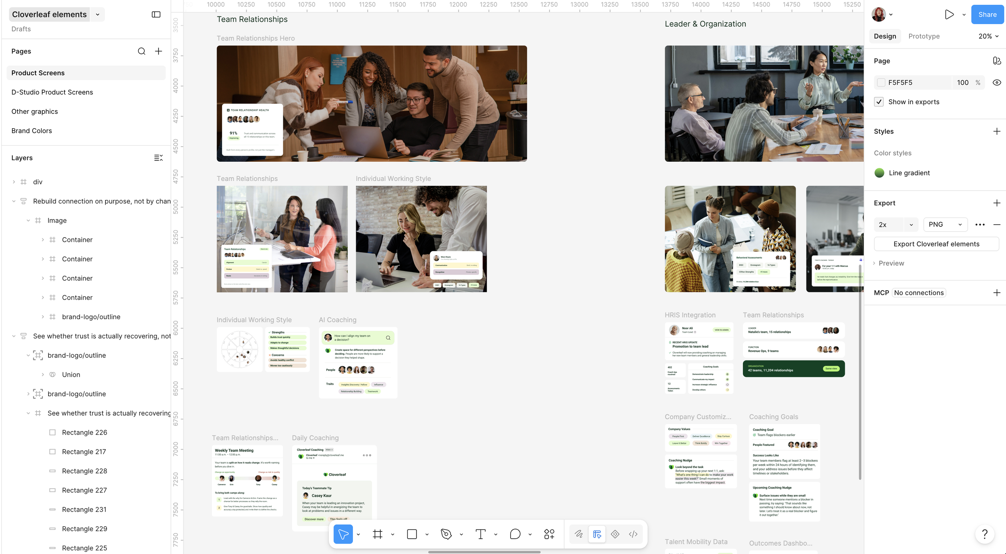
Task: Open the shape tool options chevron
Action: [427, 534]
